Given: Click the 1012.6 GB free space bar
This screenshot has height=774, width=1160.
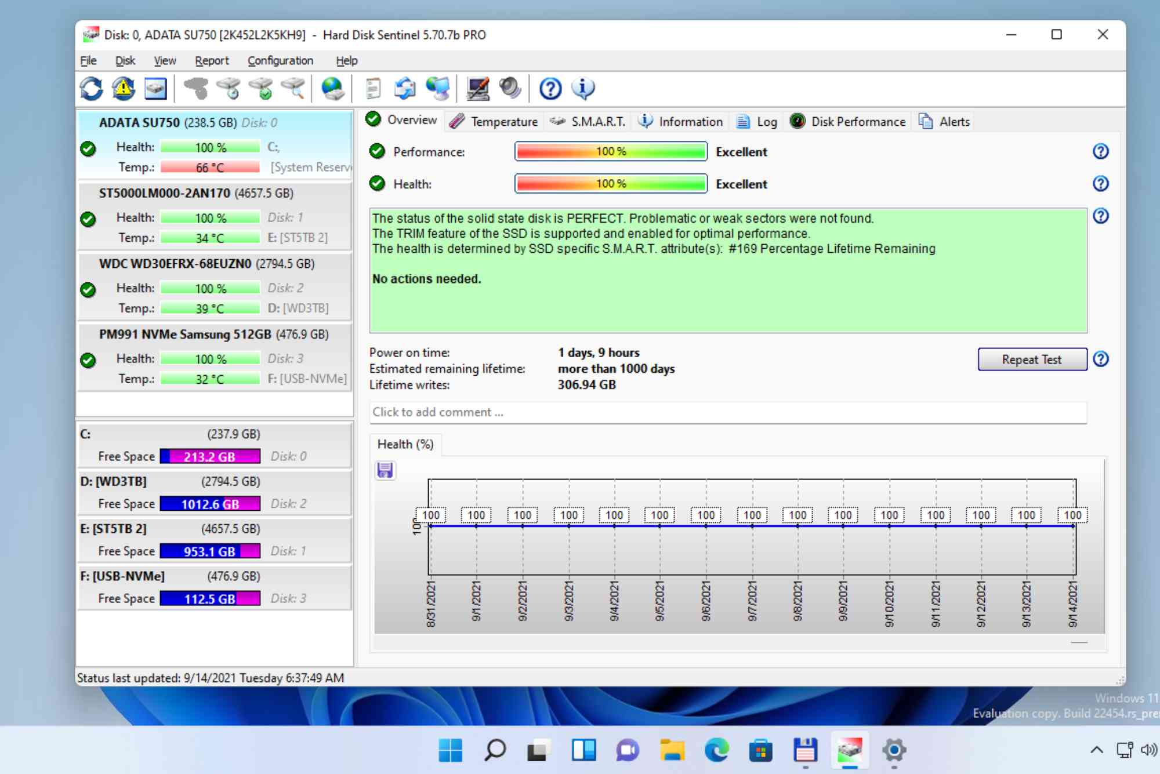Looking at the screenshot, I should [210, 504].
